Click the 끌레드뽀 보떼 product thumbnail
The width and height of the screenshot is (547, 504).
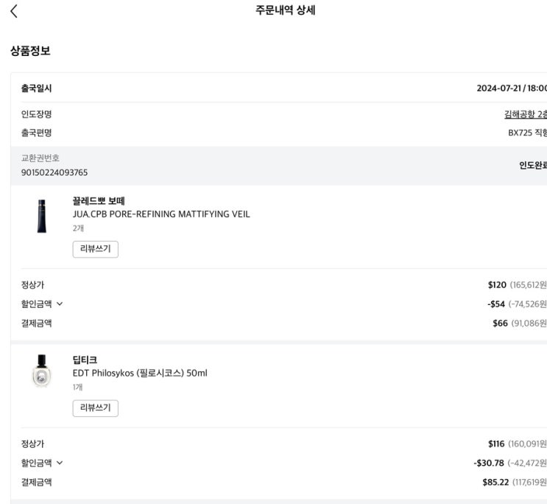click(x=41, y=215)
